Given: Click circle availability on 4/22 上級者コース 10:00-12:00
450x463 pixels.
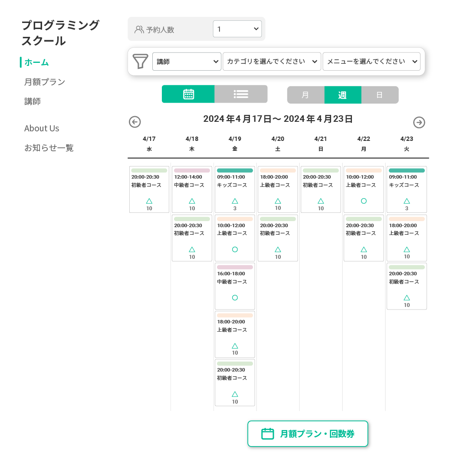Looking at the screenshot, I should (x=364, y=201).
